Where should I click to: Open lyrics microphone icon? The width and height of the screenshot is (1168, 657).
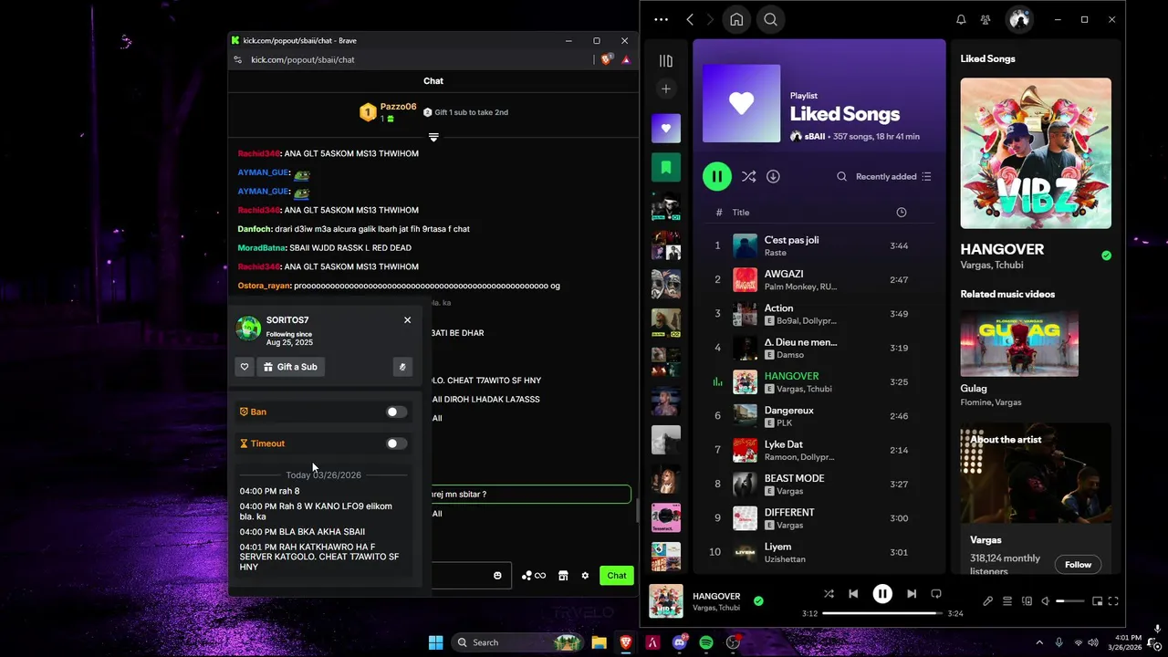coord(987,601)
